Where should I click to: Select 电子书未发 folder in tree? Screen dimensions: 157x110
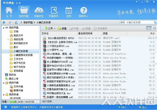(18, 67)
